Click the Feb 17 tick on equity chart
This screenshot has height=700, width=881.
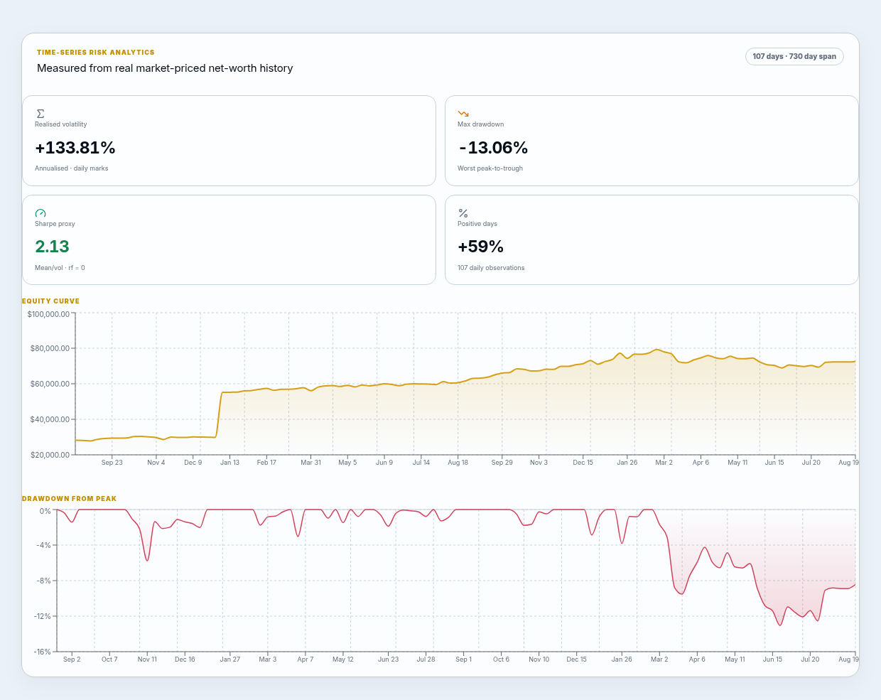coord(266,463)
